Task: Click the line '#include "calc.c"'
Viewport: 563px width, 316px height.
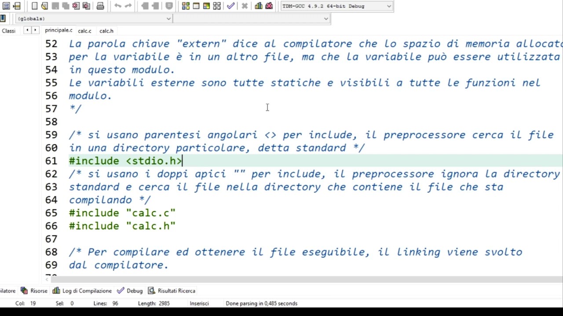Action: click(x=122, y=213)
